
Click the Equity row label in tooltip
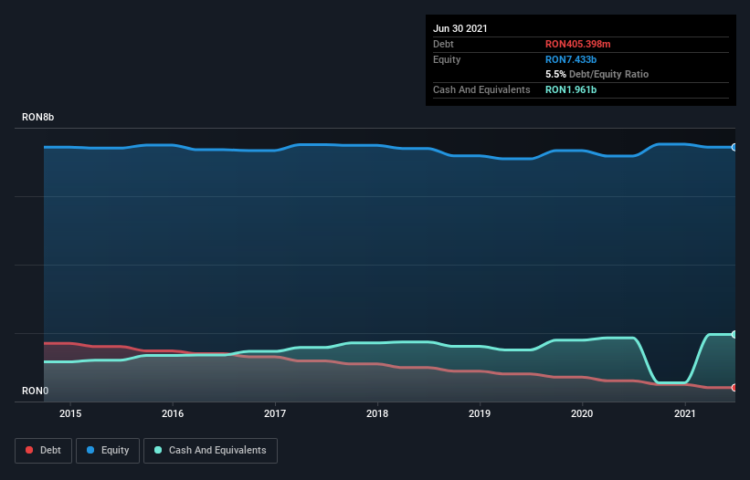coord(447,59)
